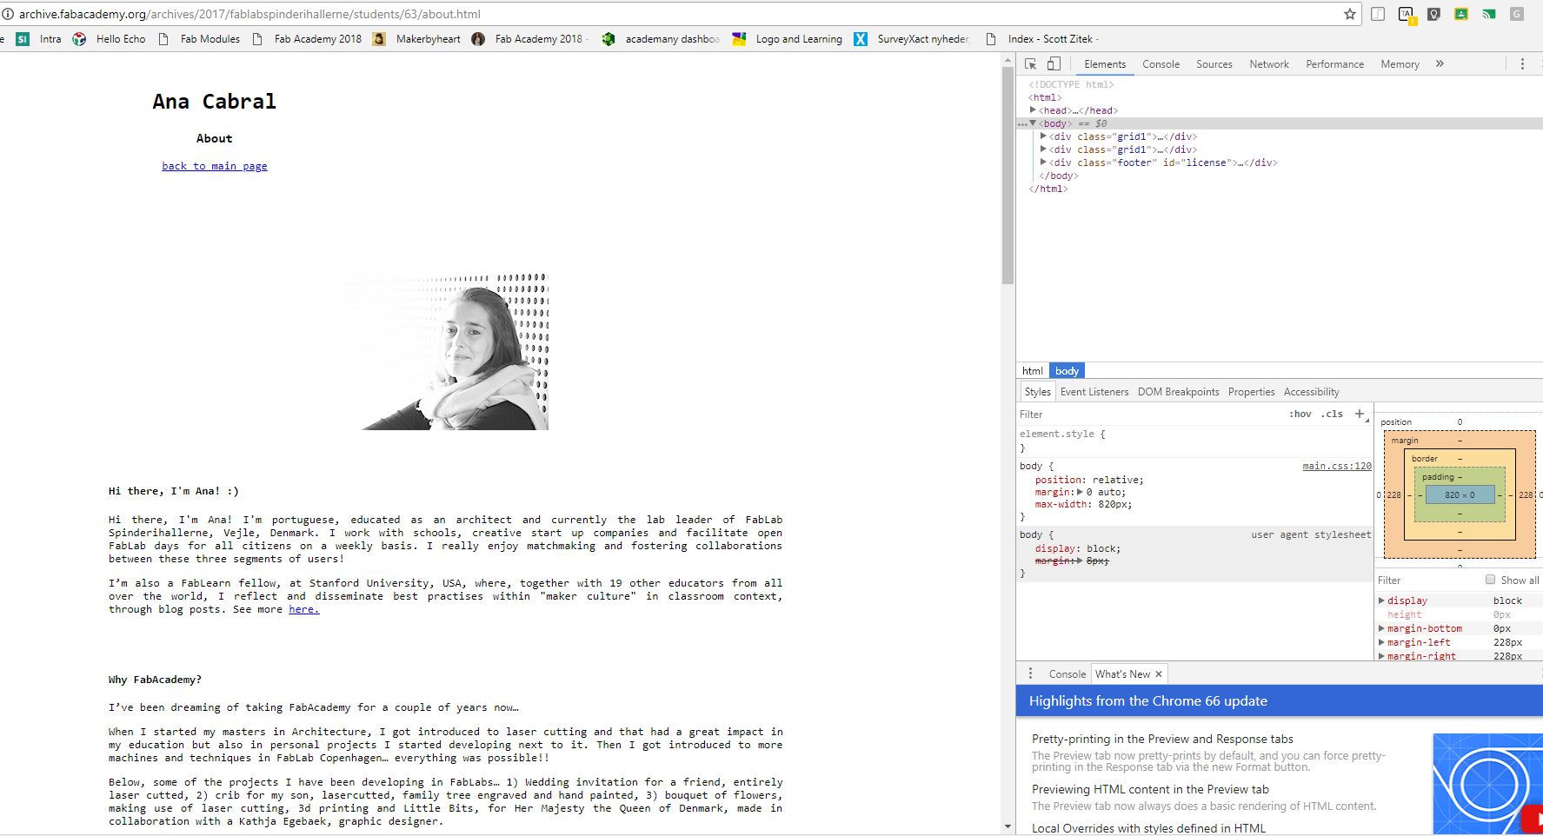Open the SurveyXact nyheder bookmark
The image size is (1543, 836).
[913, 39]
